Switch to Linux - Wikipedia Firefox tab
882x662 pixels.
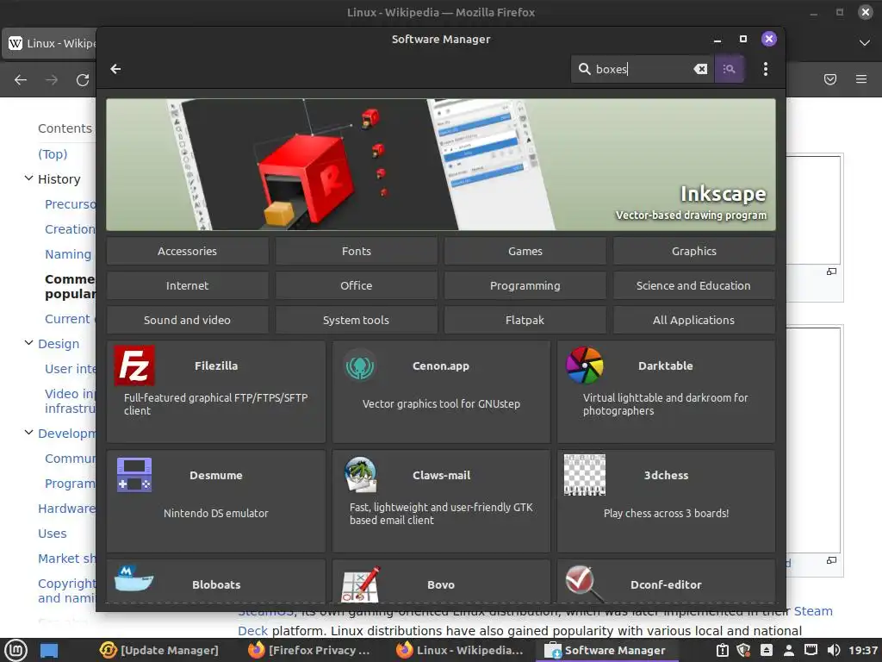[51, 43]
